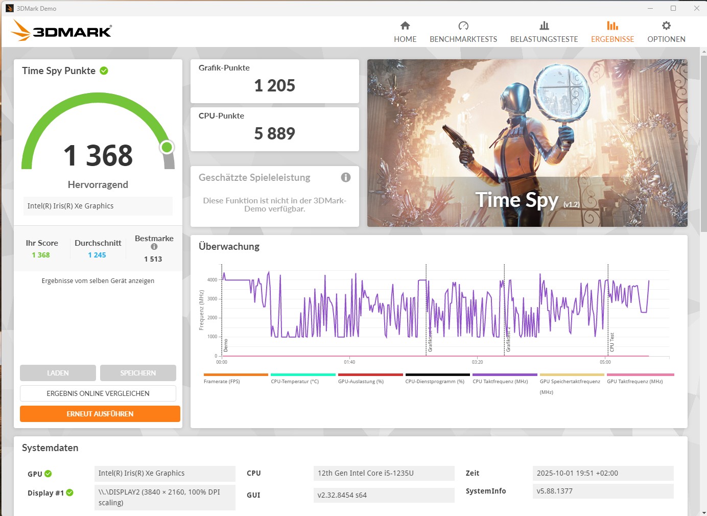Click the green validation check beside GPU
This screenshot has width=707, height=516.
click(48, 474)
